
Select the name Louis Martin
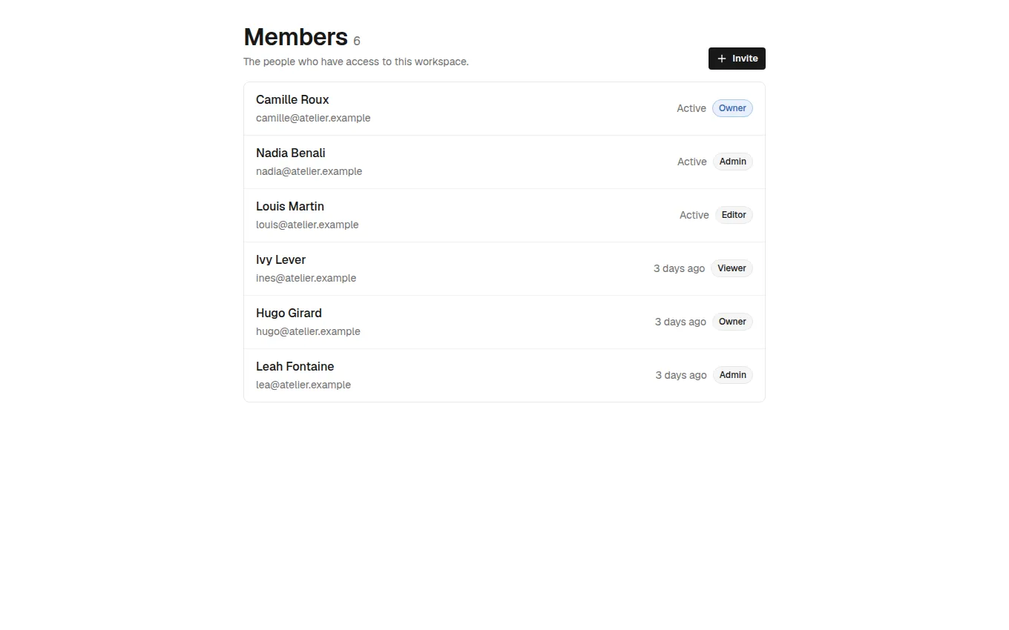pyautogui.click(x=290, y=206)
